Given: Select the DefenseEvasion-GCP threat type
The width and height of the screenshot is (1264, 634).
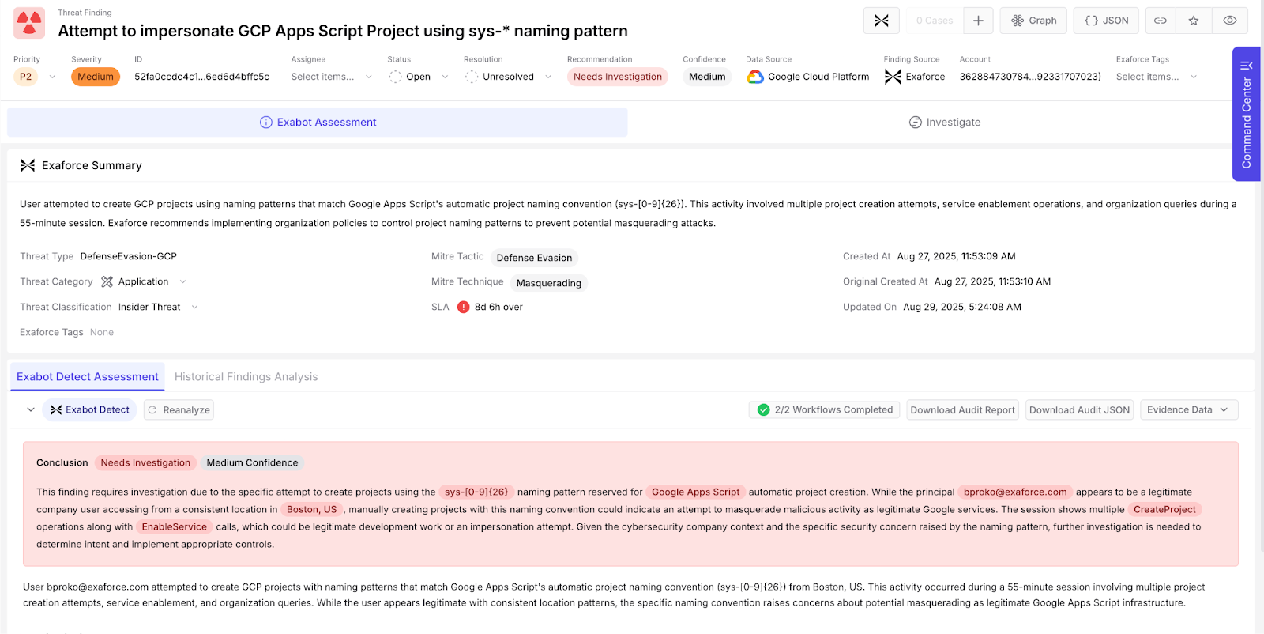Looking at the screenshot, I should tap(129, 256).
